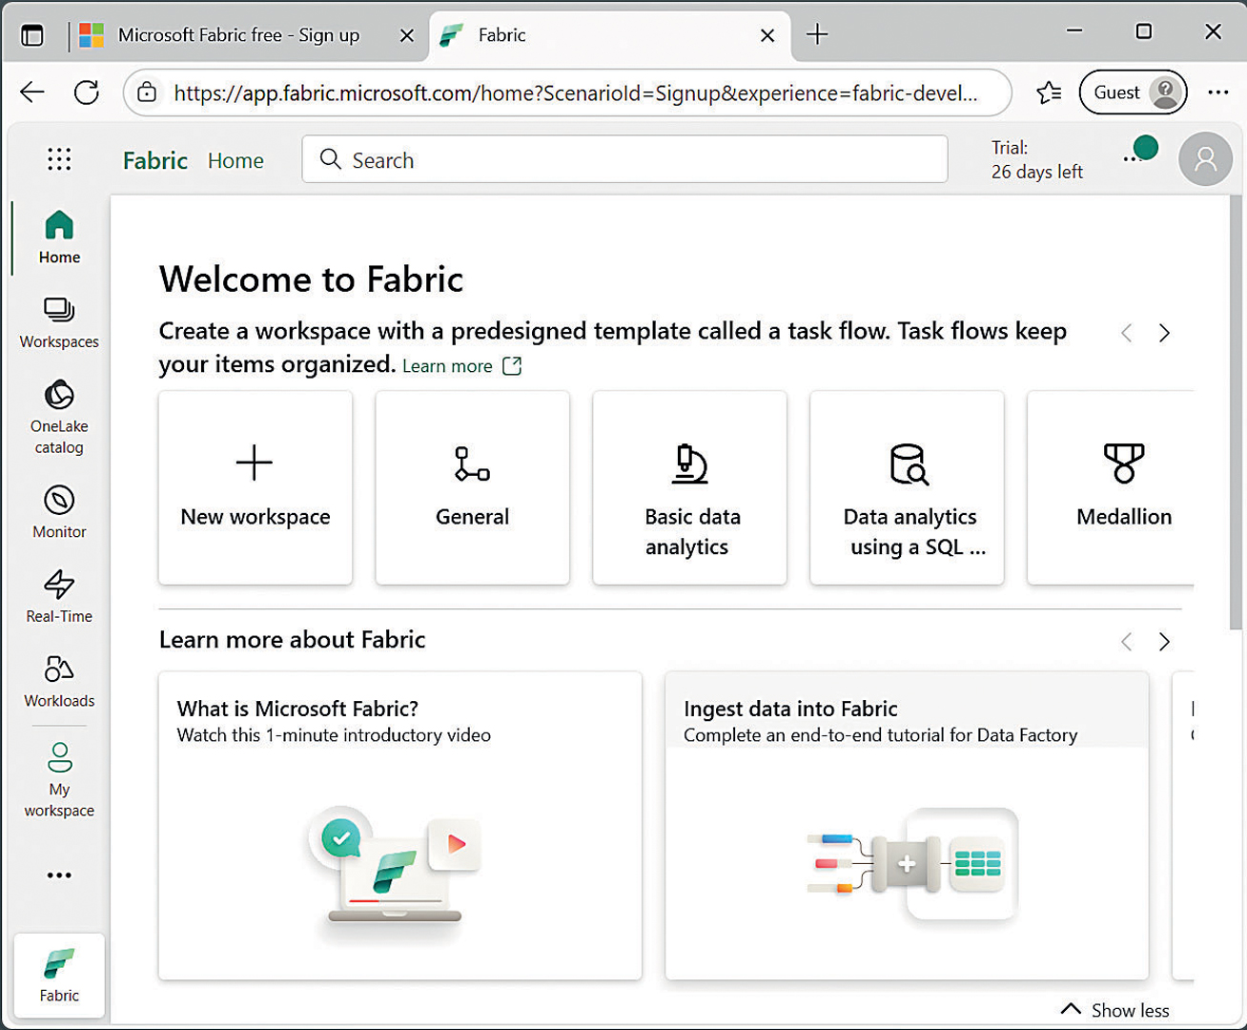Pick Data analytics using a SQL template
The height and width of the screenshot is (1030, 1247).
pos(908,487)
